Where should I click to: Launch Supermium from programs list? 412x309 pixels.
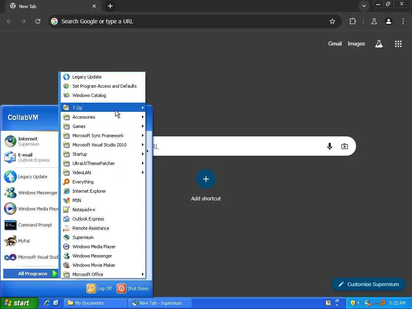tap(103, 237)
